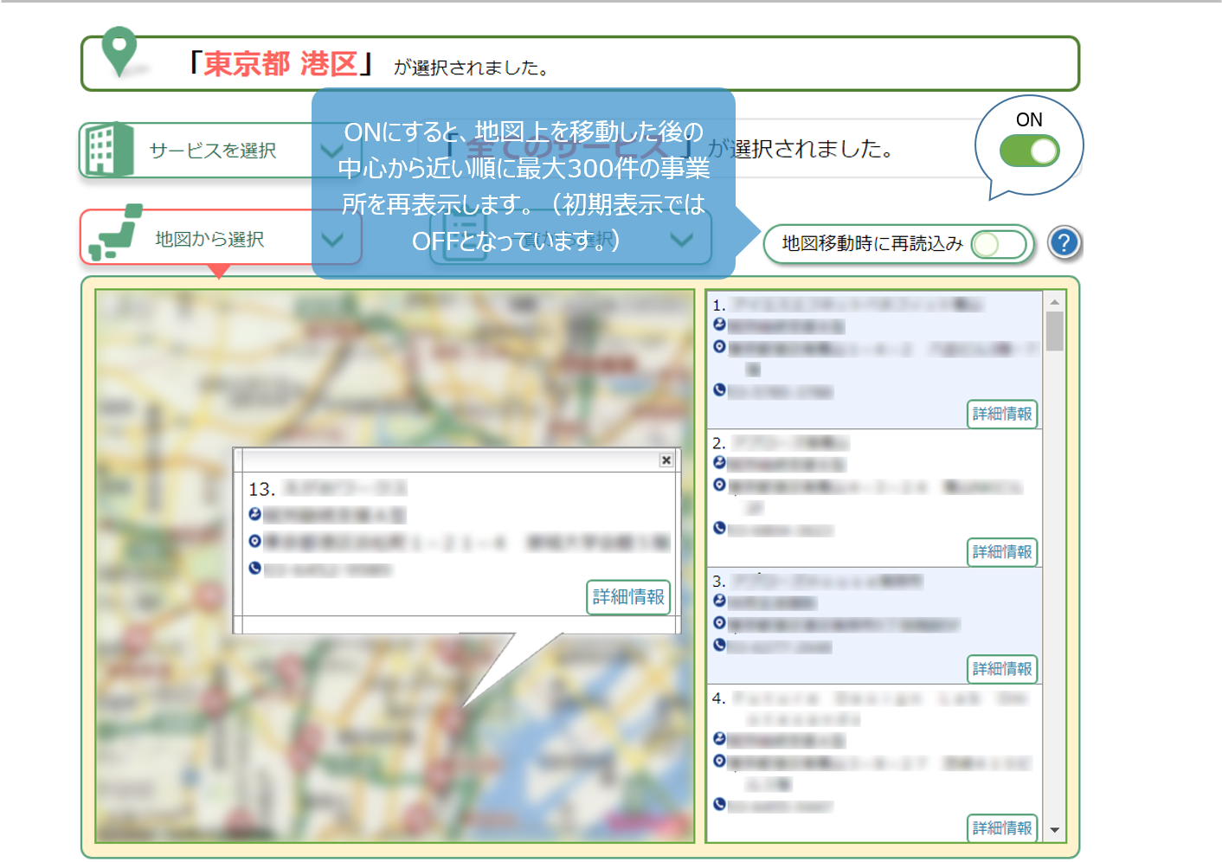Screen dimensions: 1222x862
Task: Expand the サービスを選択 dropdown chevron
Action: point(331,151)
